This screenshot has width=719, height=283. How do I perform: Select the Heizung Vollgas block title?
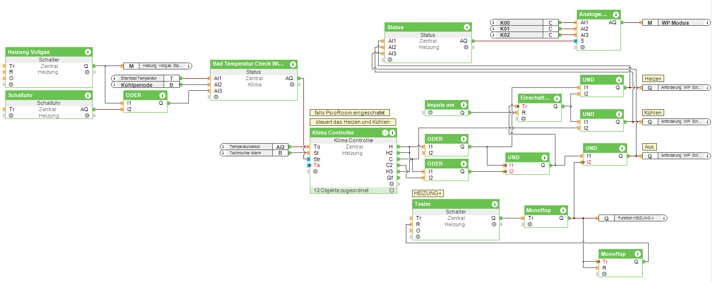[29, 52]
